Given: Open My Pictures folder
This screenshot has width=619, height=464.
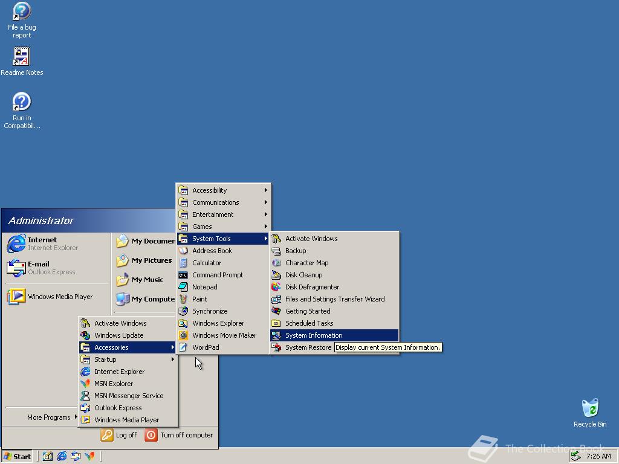Looking at the screenshot, I should 144,260.
